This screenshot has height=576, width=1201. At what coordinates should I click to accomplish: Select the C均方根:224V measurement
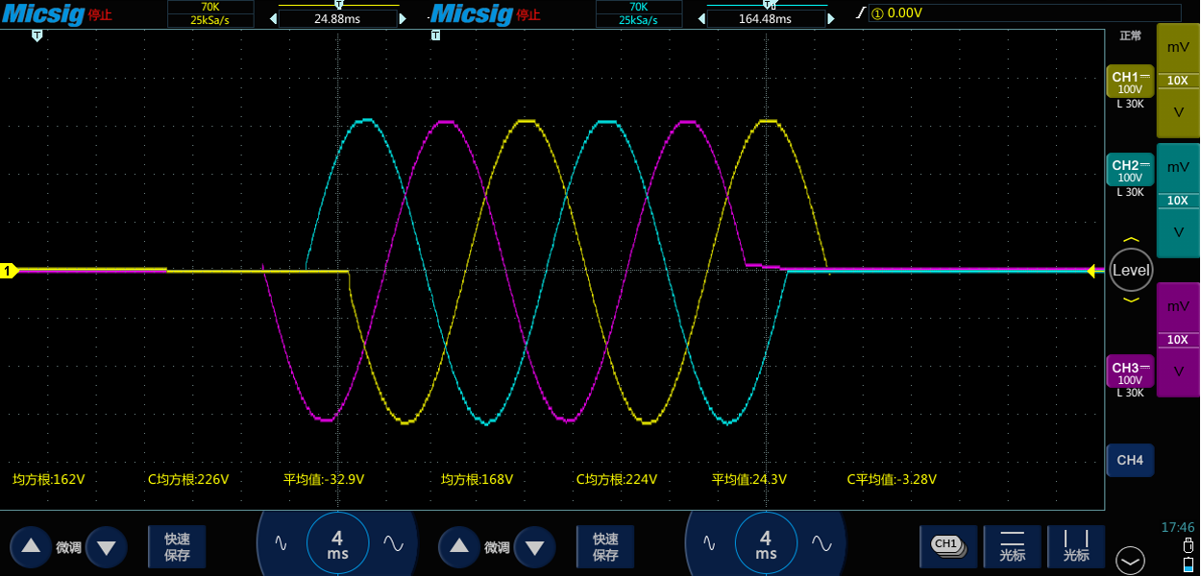(617, 479)
